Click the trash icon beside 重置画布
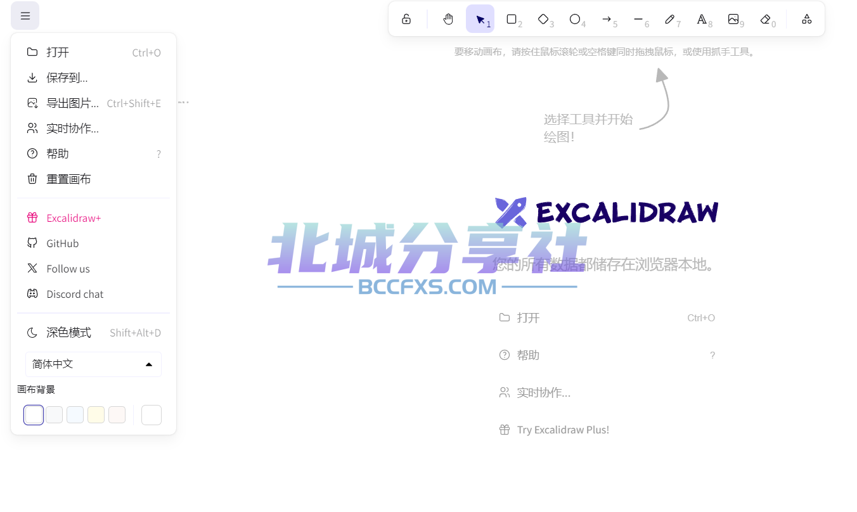This screenshot has height=512, width=857. pyautogui.click(x=32, y=179)
